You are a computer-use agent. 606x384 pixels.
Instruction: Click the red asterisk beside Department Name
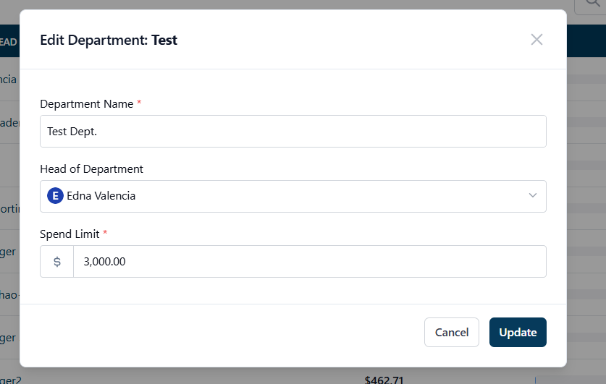click(x=139, y=103)
